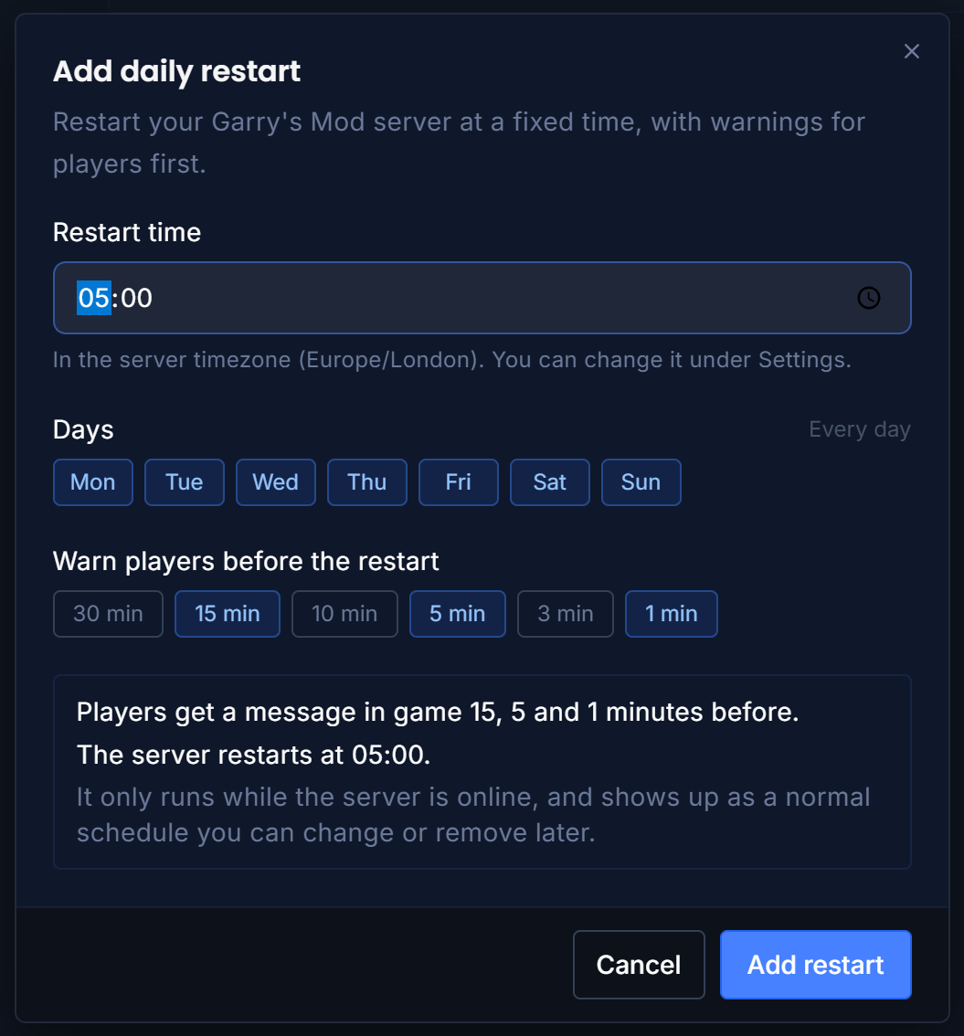Disable the 15 min warning

(x=228, y=614)
